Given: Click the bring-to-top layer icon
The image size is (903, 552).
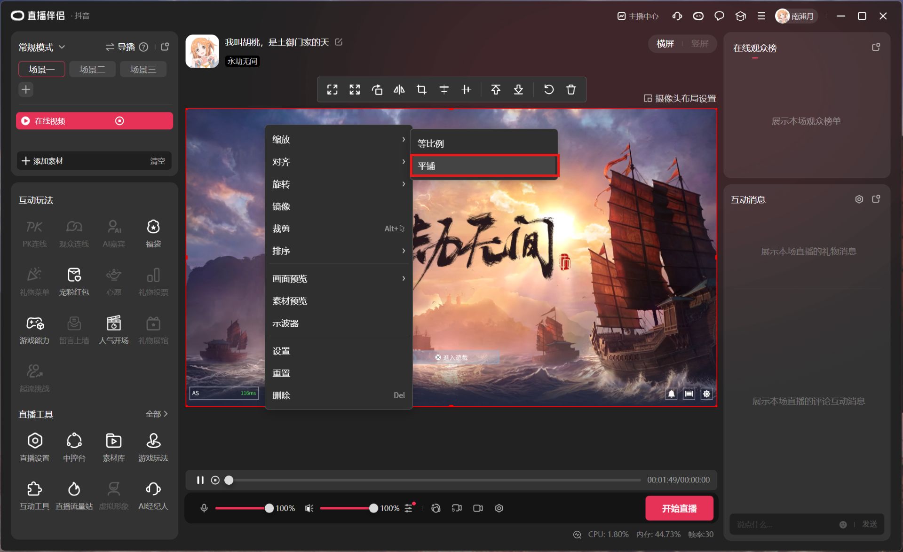Looking at the screenshot, I should pos(496,89).
